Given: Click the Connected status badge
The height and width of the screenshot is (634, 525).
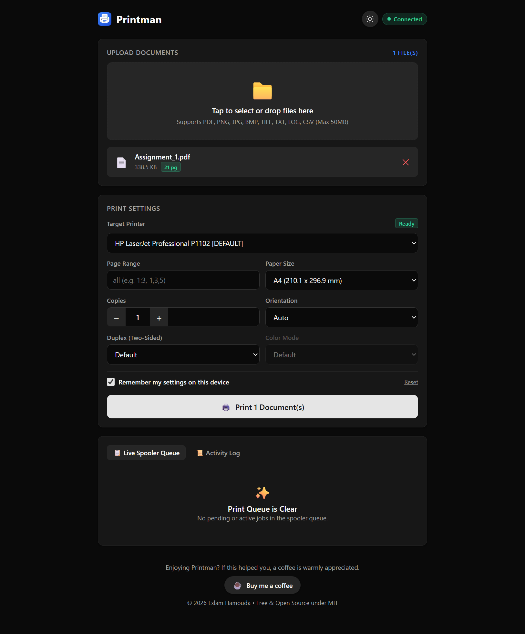Looking at the screenshot, I should [405, 19].
